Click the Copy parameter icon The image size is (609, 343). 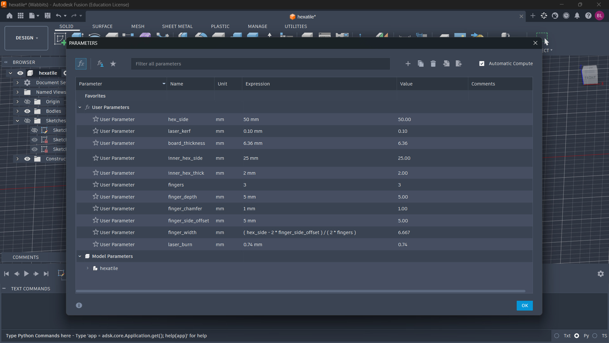click(x=421, y=64)
